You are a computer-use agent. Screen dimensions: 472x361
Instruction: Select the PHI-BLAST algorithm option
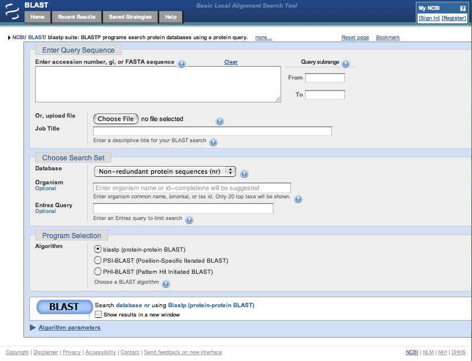click(98, 271)
